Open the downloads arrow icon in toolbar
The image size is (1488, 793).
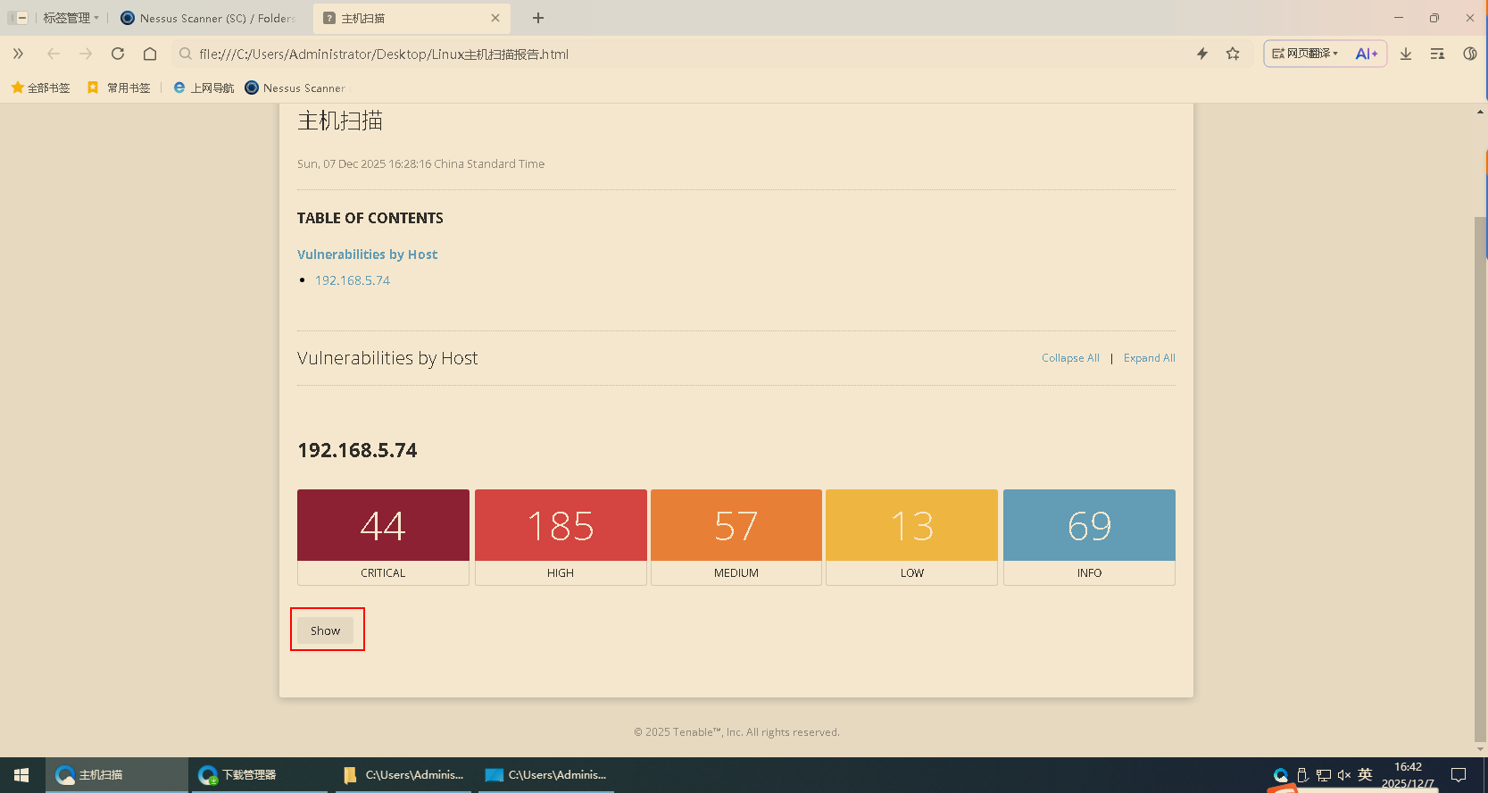[x=1406, y=54]
